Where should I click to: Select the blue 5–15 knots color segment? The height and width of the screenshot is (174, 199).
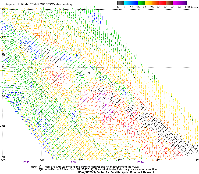131,3
